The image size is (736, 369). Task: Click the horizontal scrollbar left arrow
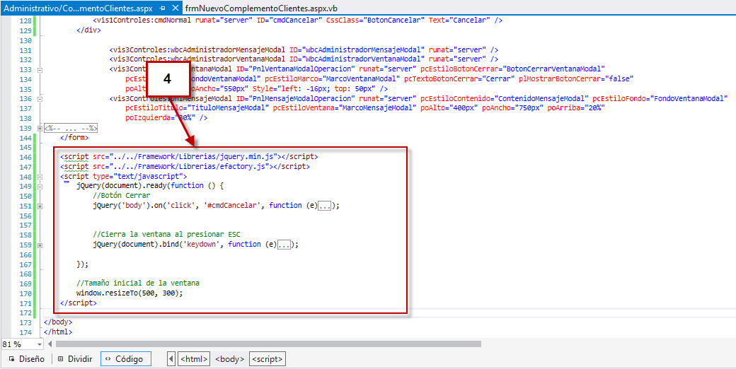pyautogui.click(x=50, y=344)
